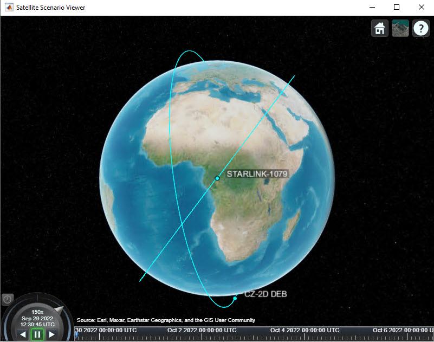Open the basemap imagery picker
The height and width of the screenshot is (342, 434).
click(x=400, y=28)
